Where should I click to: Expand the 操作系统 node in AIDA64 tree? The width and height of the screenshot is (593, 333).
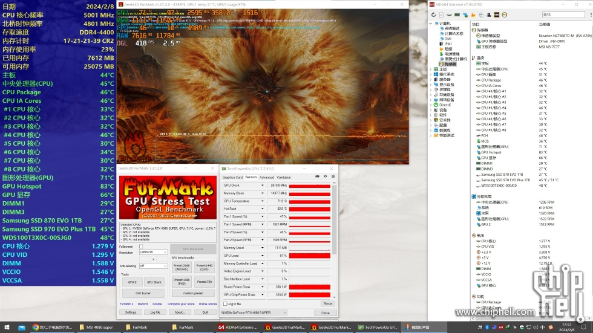431,74
